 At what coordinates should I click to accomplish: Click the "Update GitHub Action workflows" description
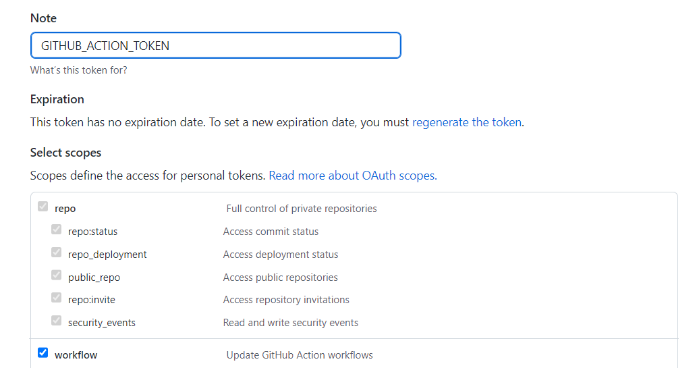300,355
